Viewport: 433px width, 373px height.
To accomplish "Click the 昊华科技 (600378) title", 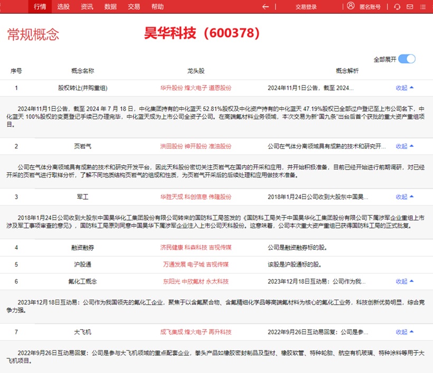I will click(x=202, y=33).
